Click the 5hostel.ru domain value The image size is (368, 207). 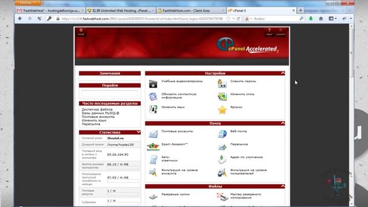point(115,138)
